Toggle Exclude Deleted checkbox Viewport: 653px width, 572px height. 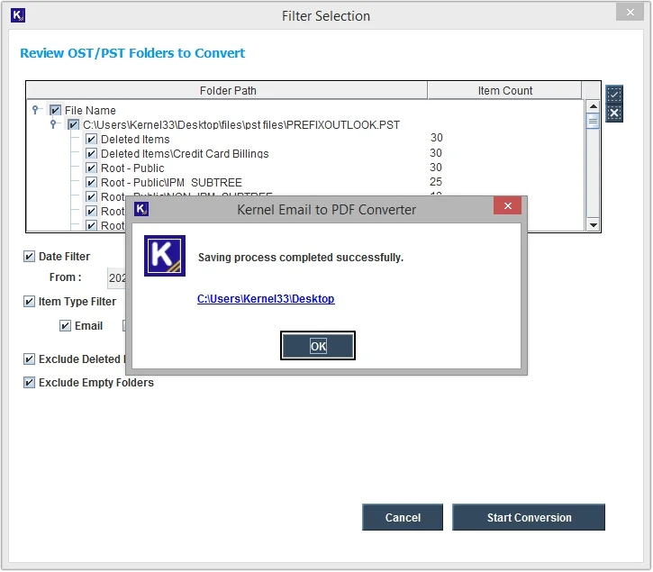(x=29, y=359)
